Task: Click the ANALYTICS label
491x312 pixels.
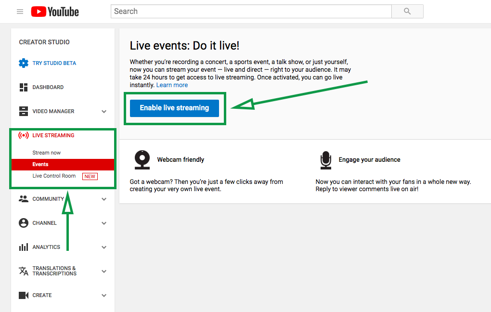Action: (46, 247)
